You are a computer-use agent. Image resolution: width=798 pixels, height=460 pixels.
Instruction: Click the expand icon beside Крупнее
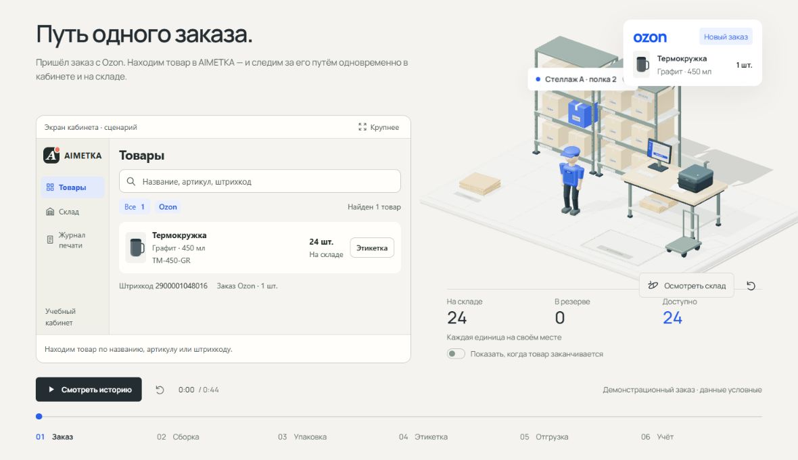[362, 127]
